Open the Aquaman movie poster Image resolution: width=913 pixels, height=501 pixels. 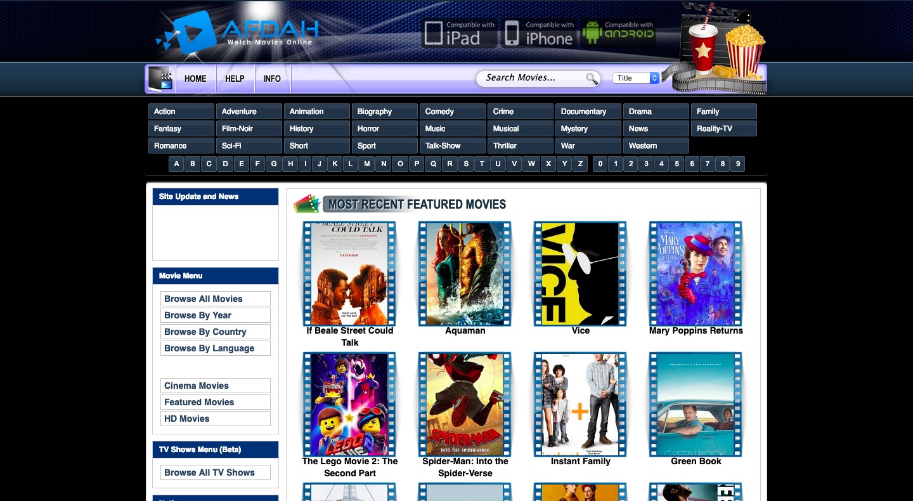point(465,273)
